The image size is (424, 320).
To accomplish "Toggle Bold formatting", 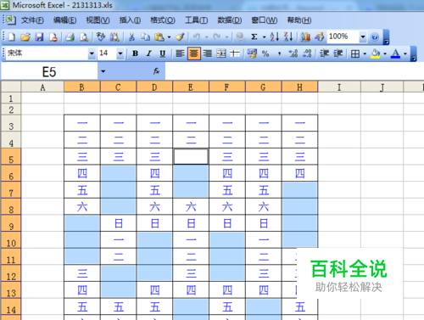I will [x=135, y=53].
